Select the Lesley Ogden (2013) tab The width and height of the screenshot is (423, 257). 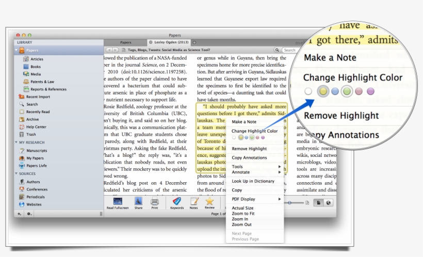(169, 42)
